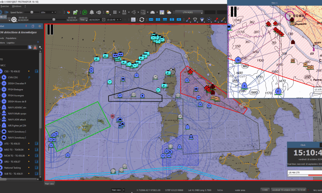Click the weather sun-and-cloud icon
Screen dimensions: 322x193
[x=169, y=12]
